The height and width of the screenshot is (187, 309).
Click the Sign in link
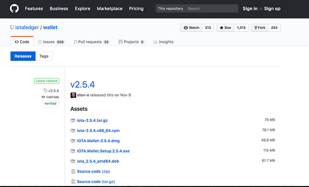tap(250, 9)
